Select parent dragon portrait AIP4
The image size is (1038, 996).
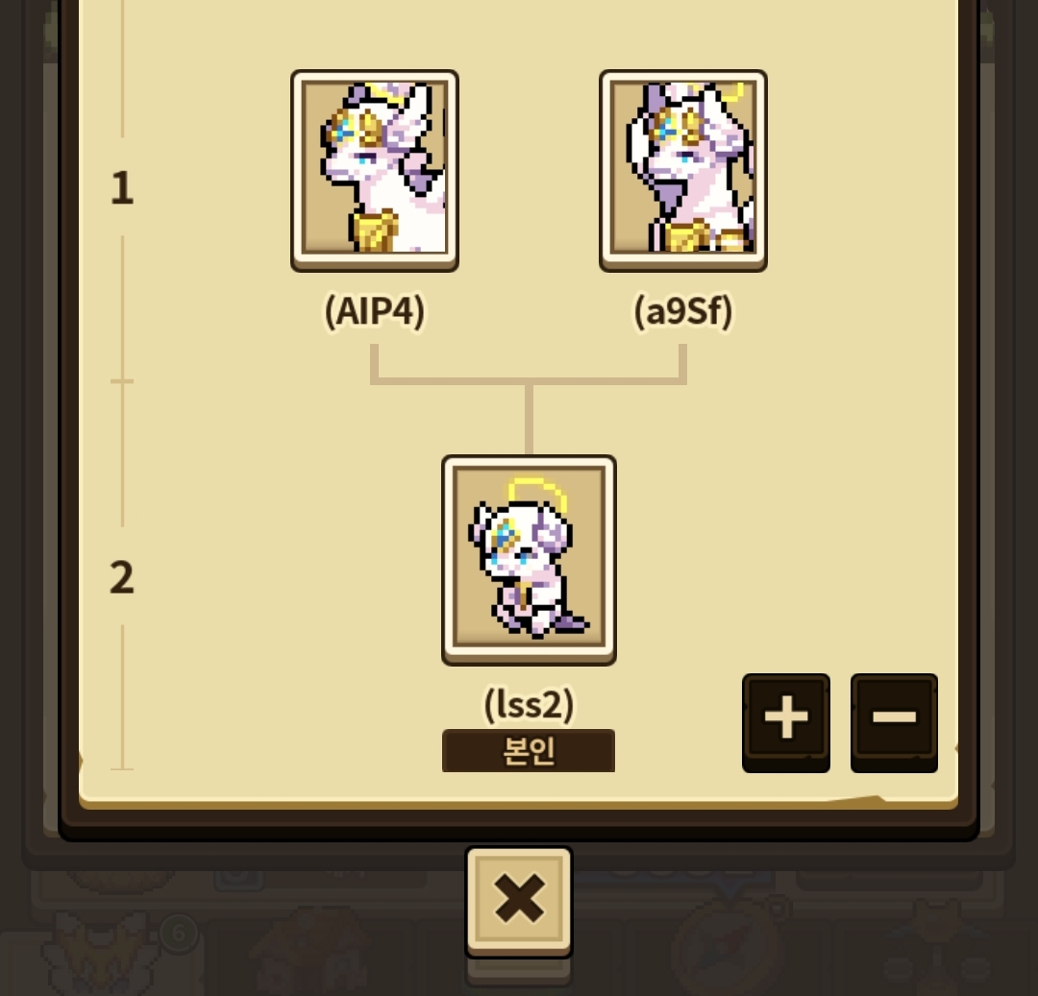click(375, 170)
